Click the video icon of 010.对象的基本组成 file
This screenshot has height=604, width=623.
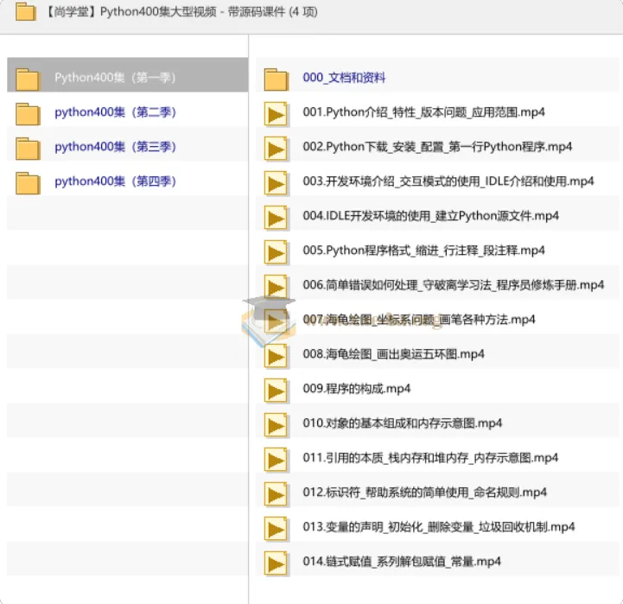click(x=277, y=426)
